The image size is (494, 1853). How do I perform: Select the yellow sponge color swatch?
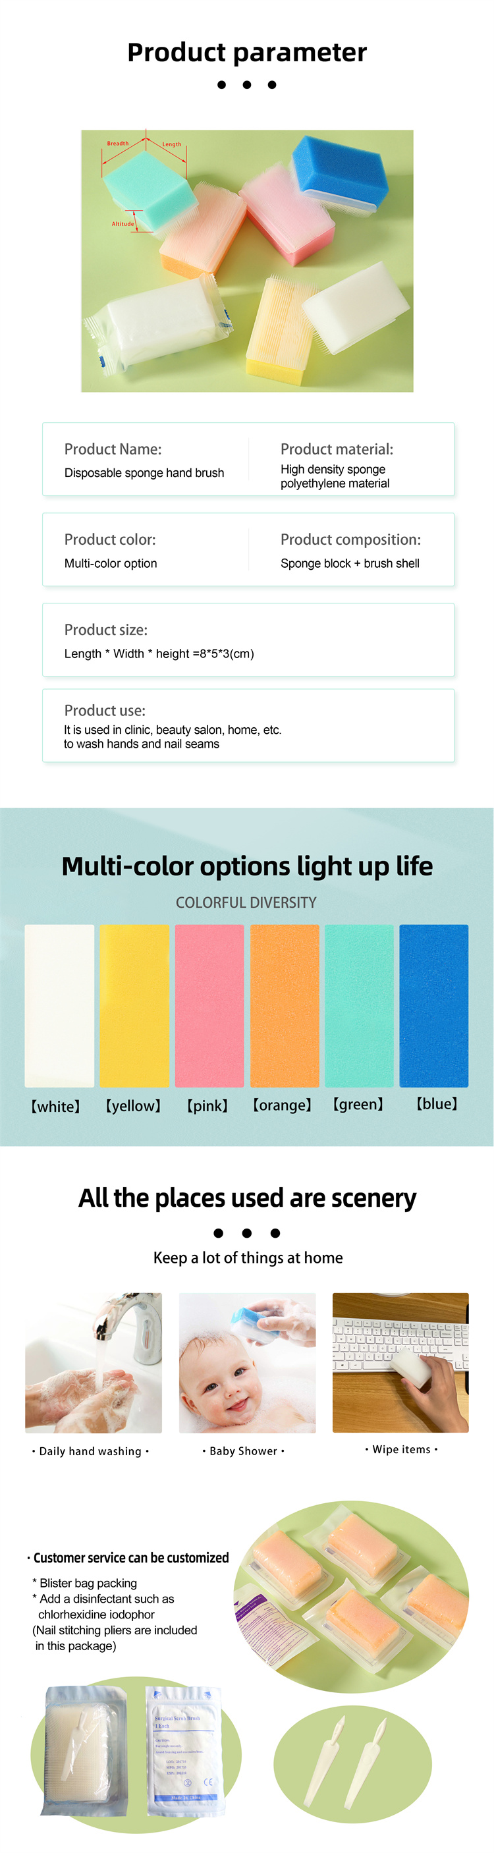134,1006
